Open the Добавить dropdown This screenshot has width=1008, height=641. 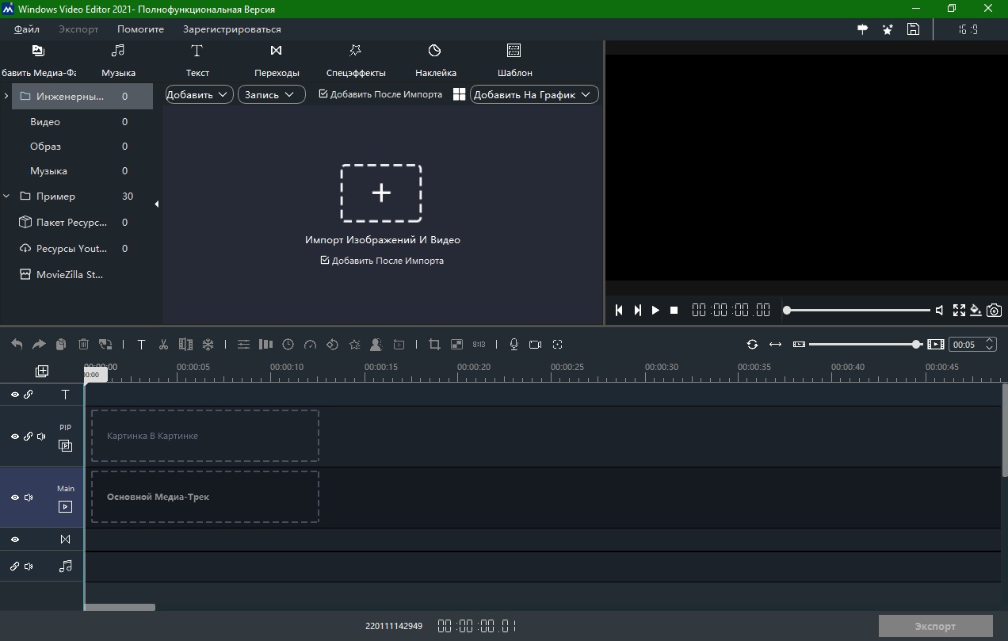pos(198,93)
